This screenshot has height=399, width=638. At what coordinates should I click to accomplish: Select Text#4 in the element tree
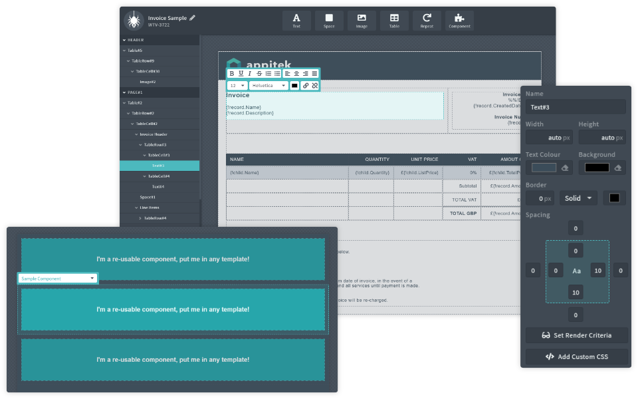pos(158,187)
